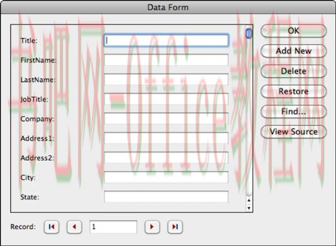This screenshot has height=246, width=336.
Task: Click the Address2: label
Action: pos(37,158)
